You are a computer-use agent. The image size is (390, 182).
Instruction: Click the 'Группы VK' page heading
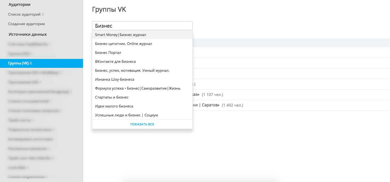[109, 9]
